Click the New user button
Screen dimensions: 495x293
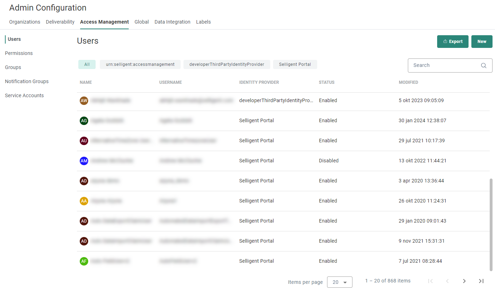pos(482,42)
